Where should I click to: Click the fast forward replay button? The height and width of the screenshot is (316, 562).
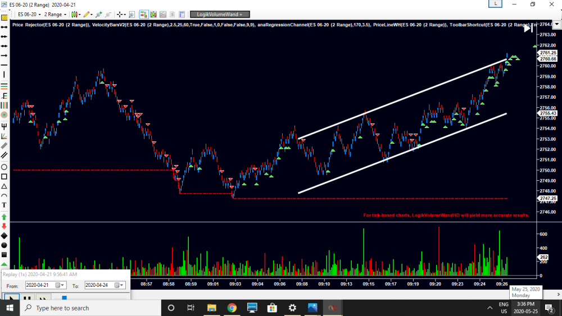(x=43, y=299)
